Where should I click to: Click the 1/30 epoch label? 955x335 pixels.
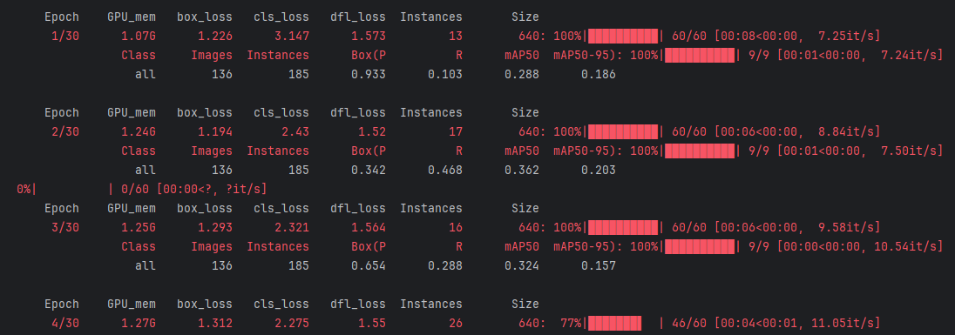pyautogui.click(x=65, y=36)
